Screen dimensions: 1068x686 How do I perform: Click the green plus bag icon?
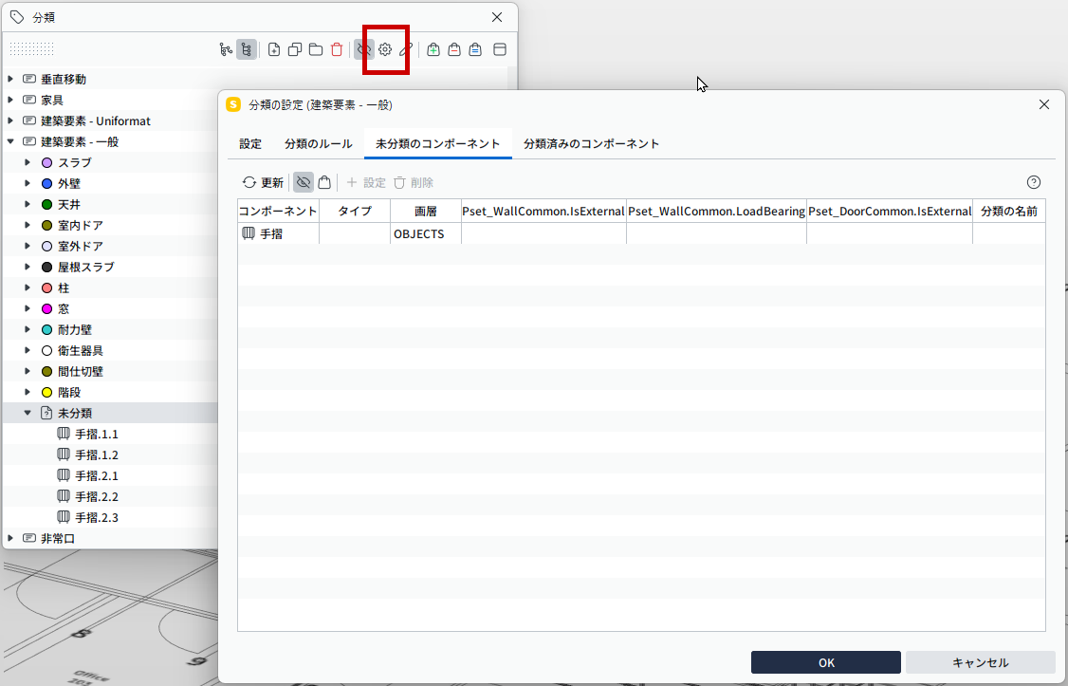(433, 49)
